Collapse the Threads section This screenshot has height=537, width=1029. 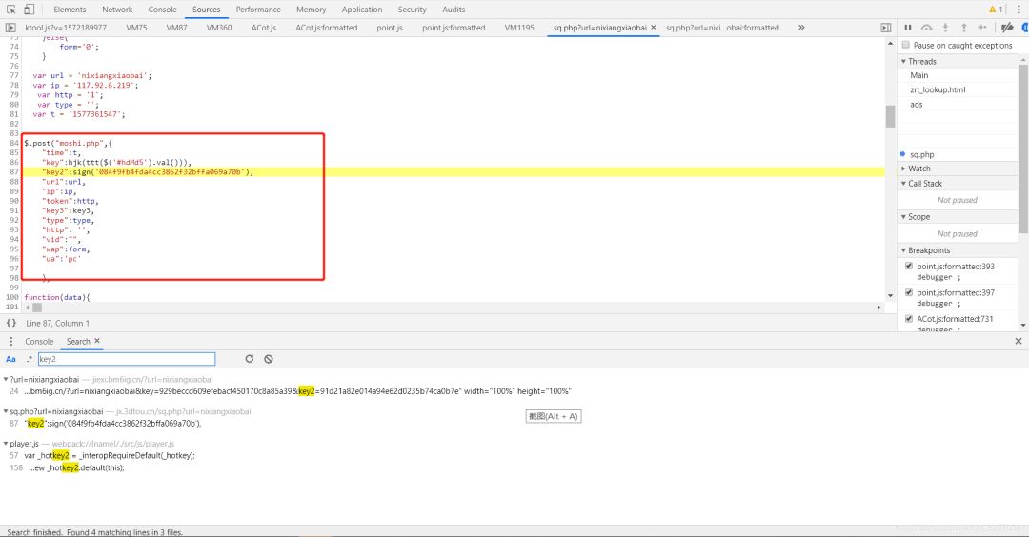pos(921,61)
